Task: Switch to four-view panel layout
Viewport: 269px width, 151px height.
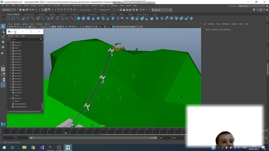Action: [3, 75]
